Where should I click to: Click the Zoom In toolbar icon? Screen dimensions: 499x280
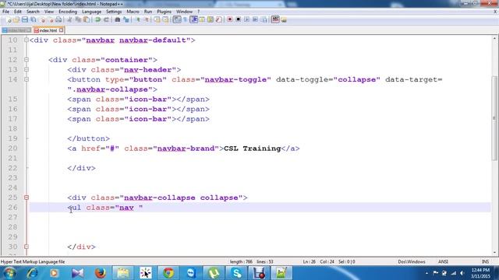138,19
